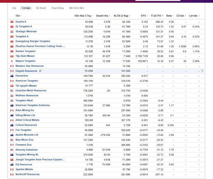Switch to the Kỹ thuật tab
The width and height of the screenshot is (213, 179).
(41, 8)
